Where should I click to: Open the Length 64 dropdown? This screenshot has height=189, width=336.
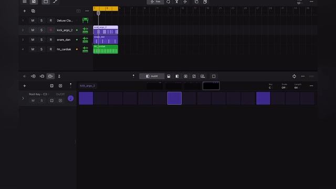point(298,86)
